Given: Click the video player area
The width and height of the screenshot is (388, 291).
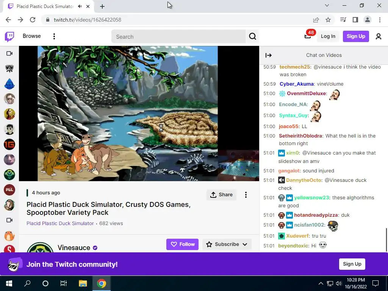Looking at the screenshot, I should [139, 113].
